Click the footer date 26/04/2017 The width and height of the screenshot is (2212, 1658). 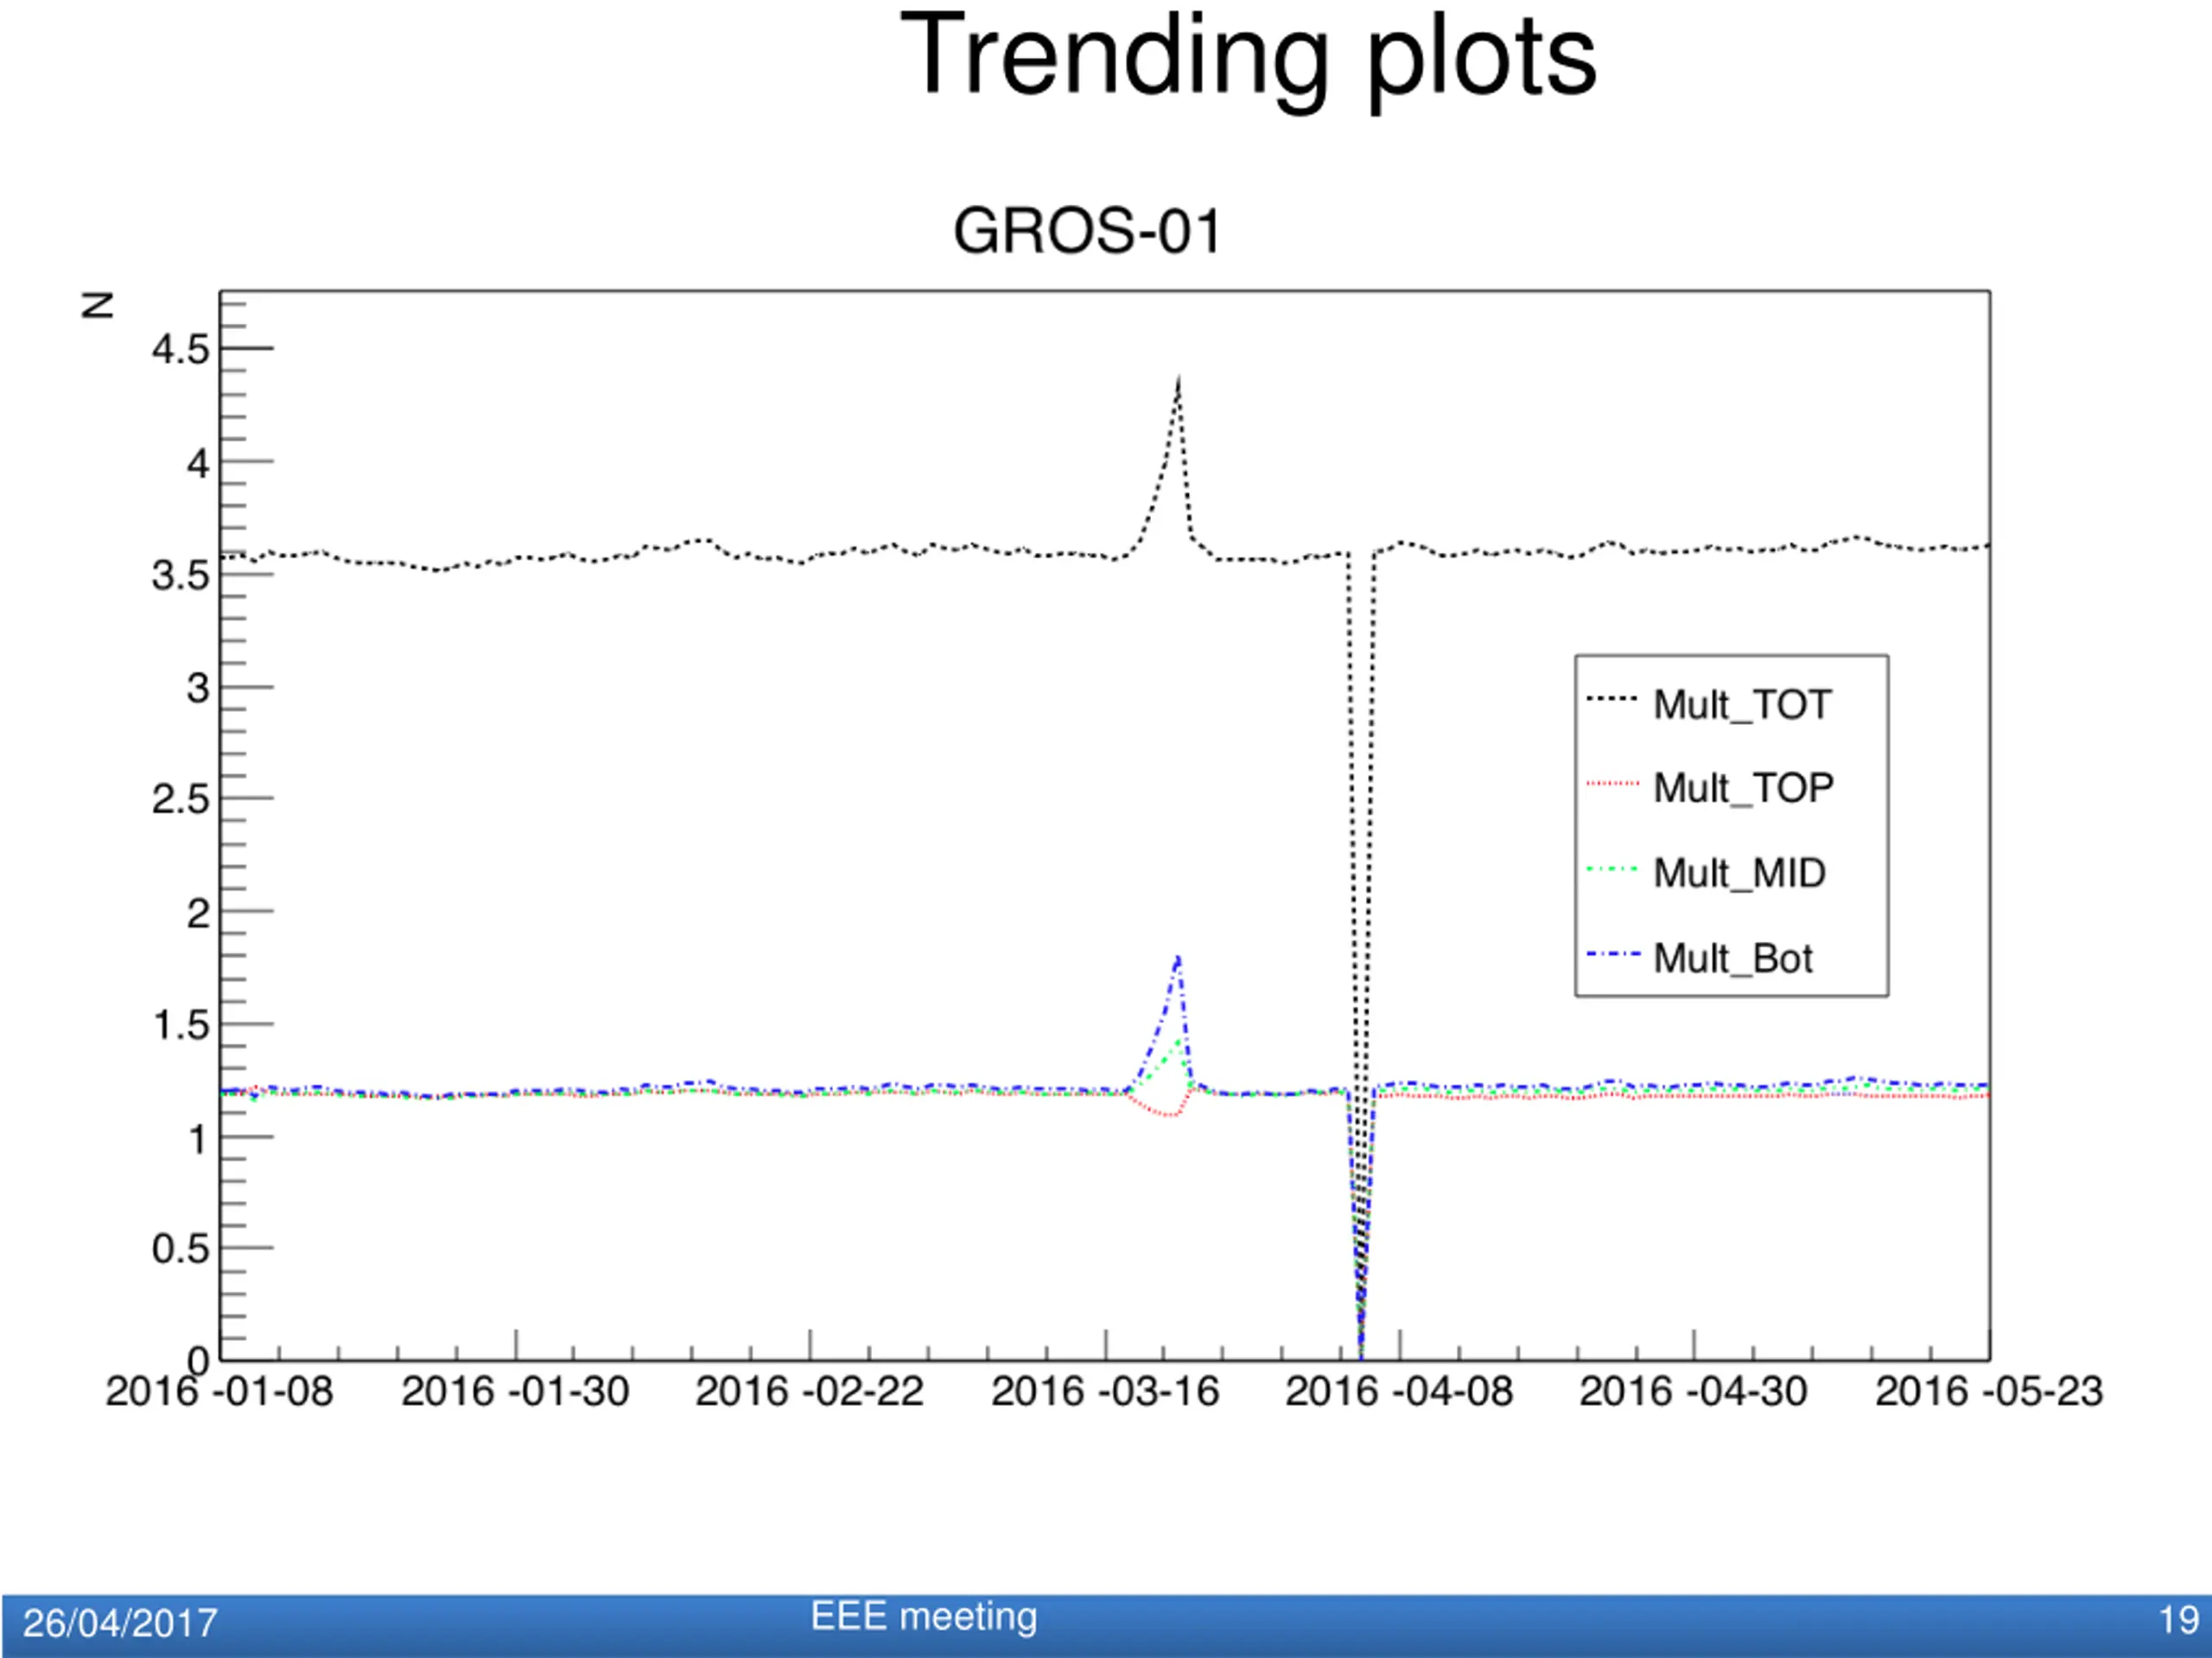(x=120, y=1623)
